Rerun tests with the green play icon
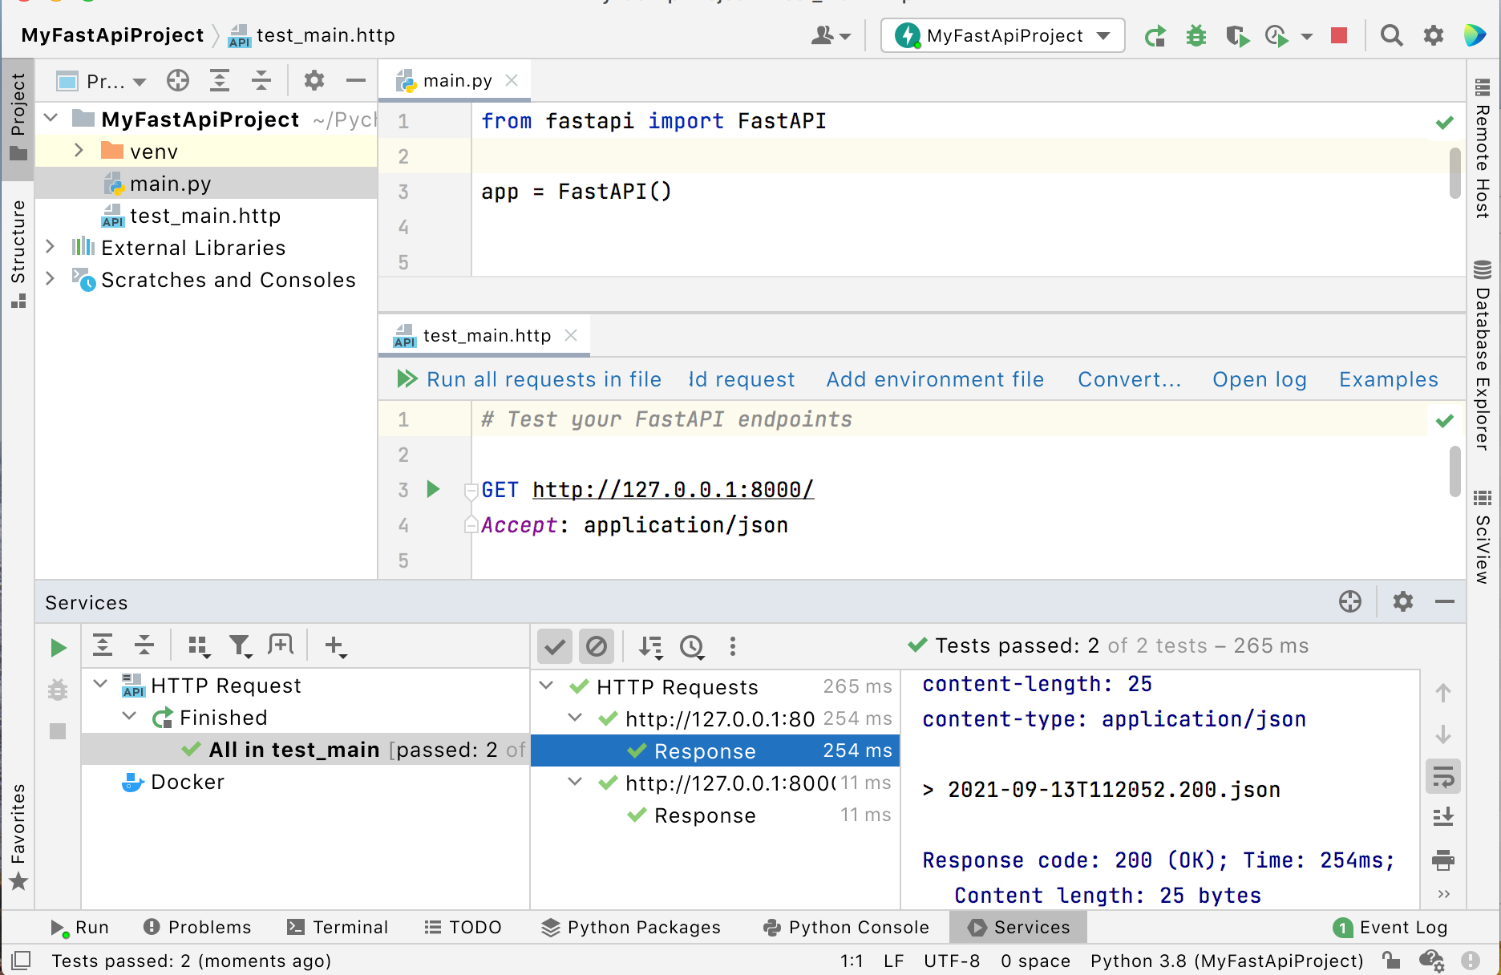This screenshot has height=975, width=1501. coord(57,647)
